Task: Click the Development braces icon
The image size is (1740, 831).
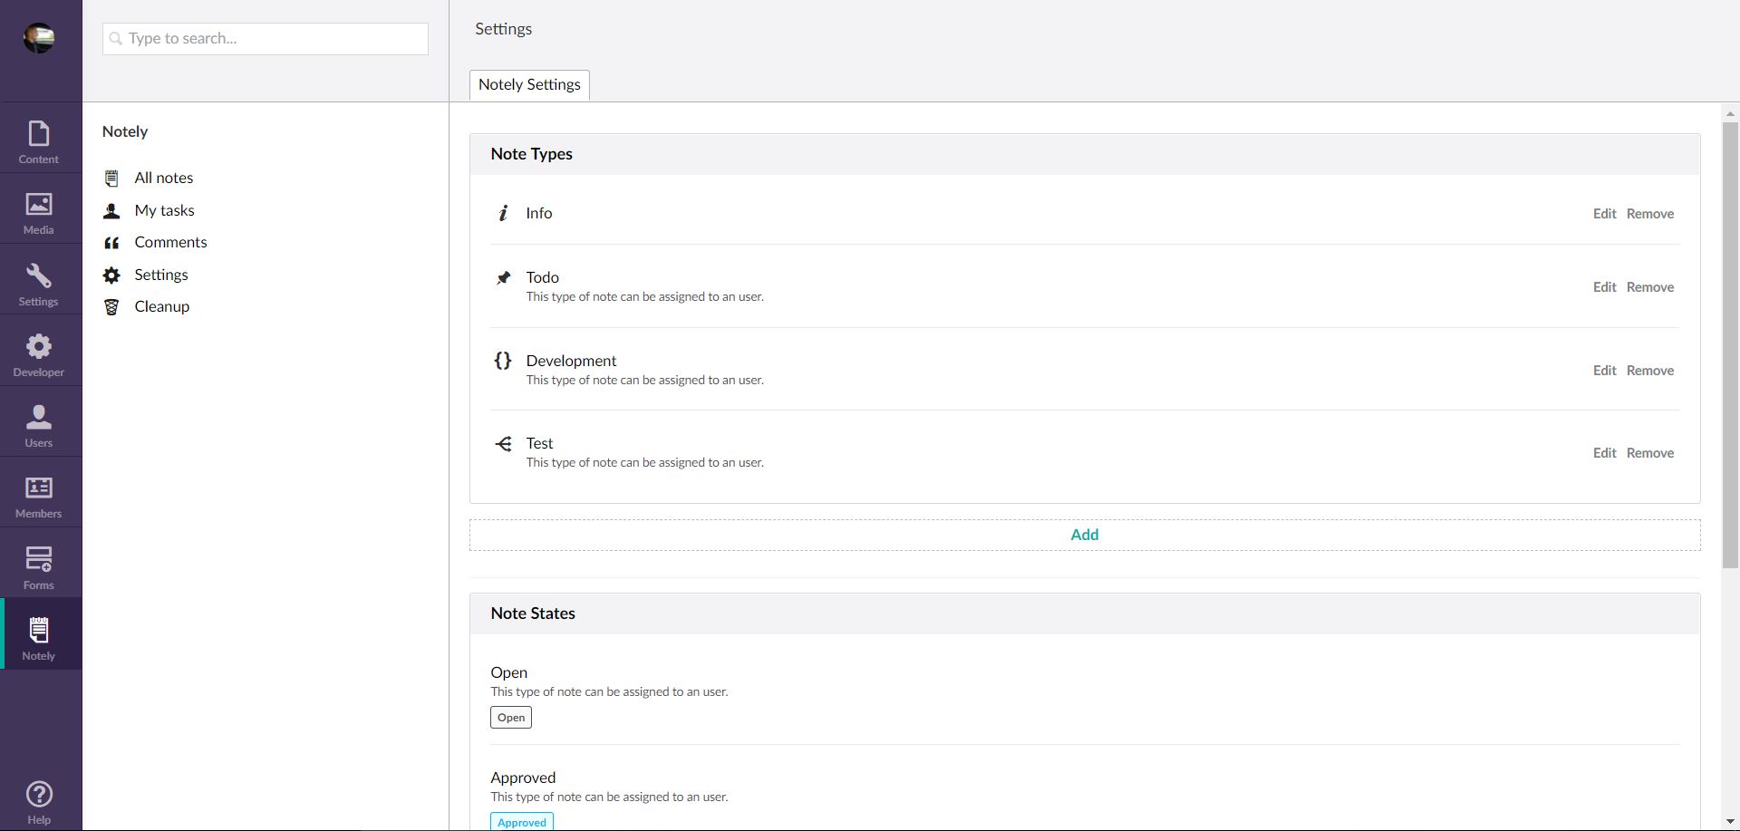Action: coord(503,361)
